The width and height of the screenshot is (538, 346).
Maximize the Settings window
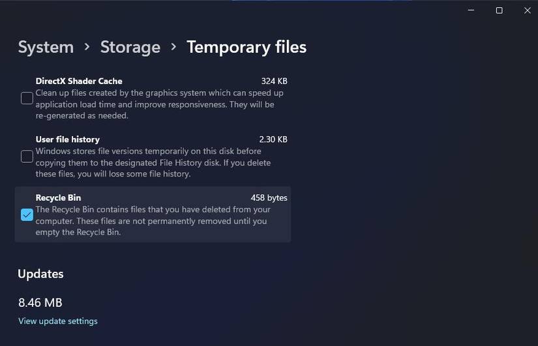click(x=499, y=10)
